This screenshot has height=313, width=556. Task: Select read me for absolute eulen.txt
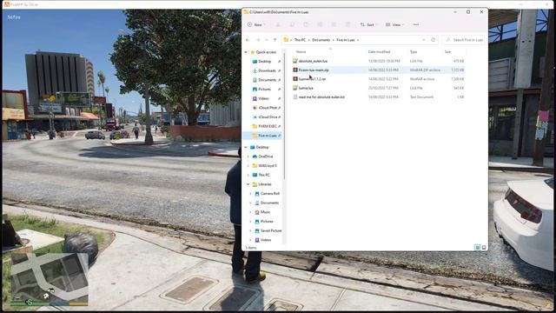pyautogui.click(x=321, y=97)
